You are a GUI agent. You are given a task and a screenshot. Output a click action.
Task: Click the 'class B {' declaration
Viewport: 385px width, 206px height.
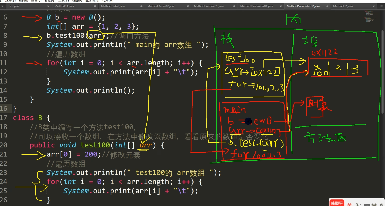coord(32,118)
